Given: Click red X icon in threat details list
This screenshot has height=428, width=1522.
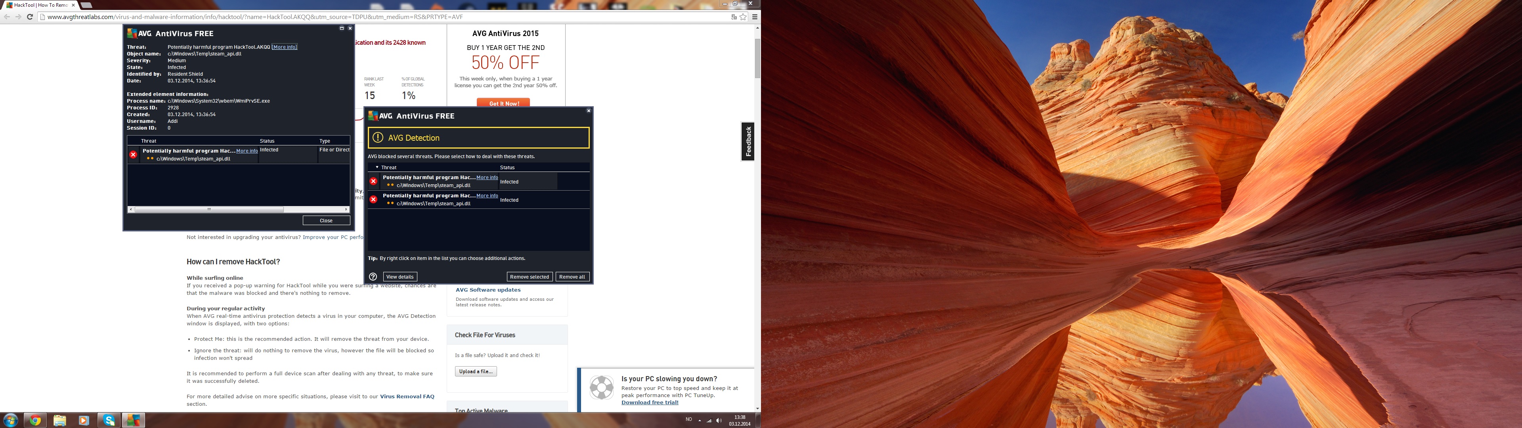Looking at the screenshot, I should point(133,154).
